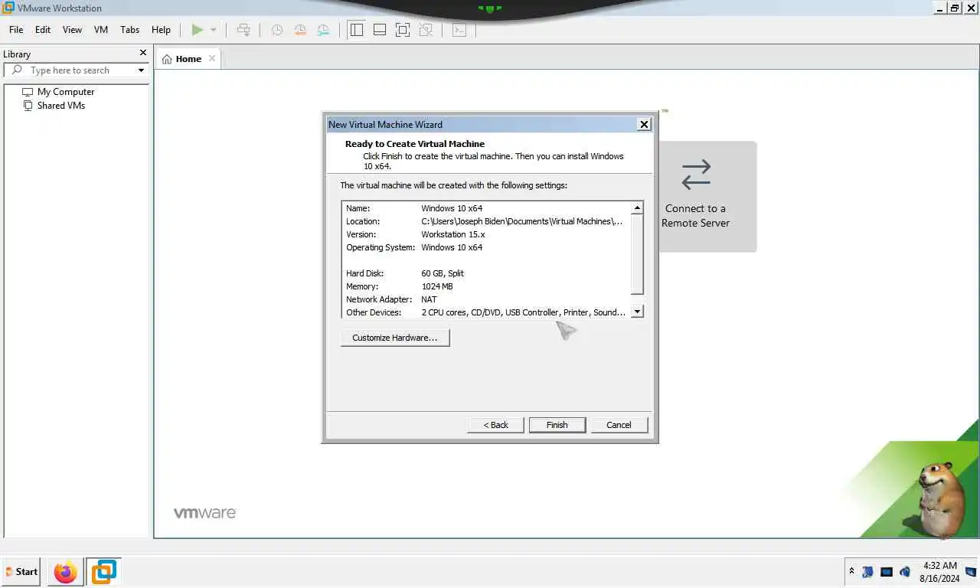Toggle the Show Library sidebar icon
This screenshot has height=588, width=980.
click(x=356, y=30)
